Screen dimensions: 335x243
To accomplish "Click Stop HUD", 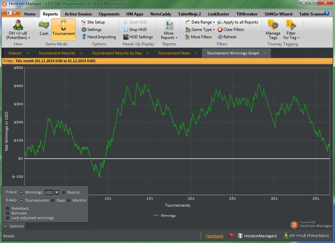I will [x=135, y=30].
